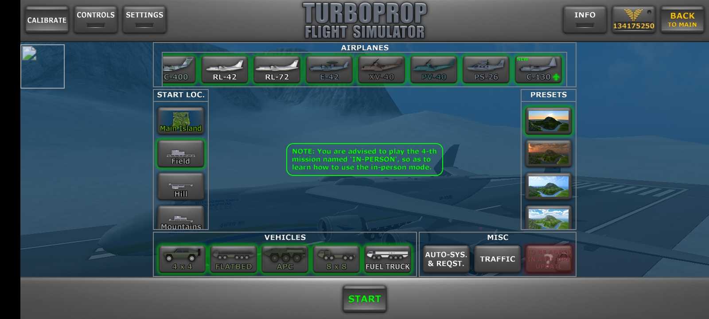Pick the E-42 radar airplane
Image resolution: width=709 pixels, height=319 pixels.
coord(329,70)
